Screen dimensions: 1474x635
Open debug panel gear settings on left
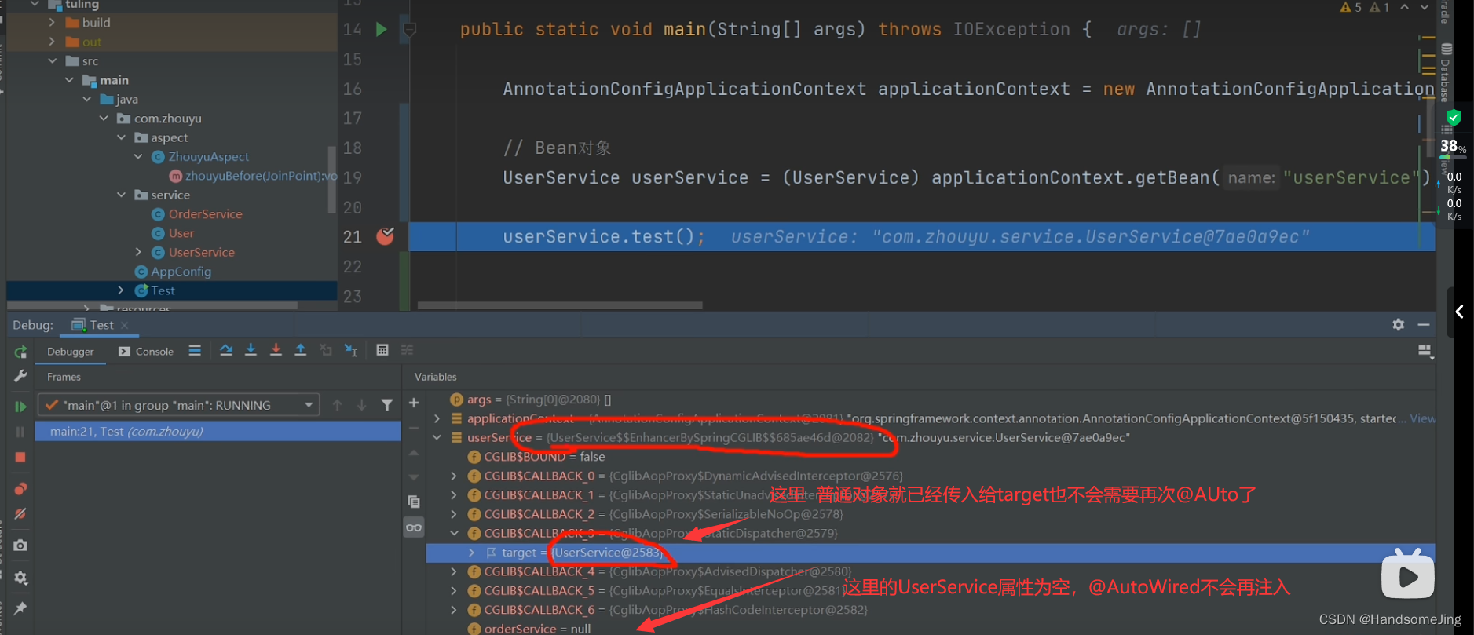pyautogui.click(x=21, y=578)
